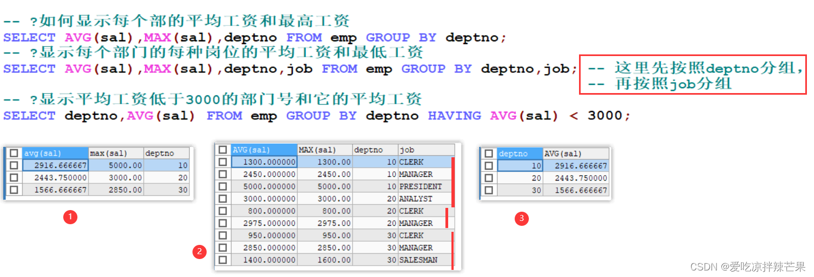Click AVG(sal) header in the two-column grid
The image size is (814, 277).
click(x=576, y=153)
